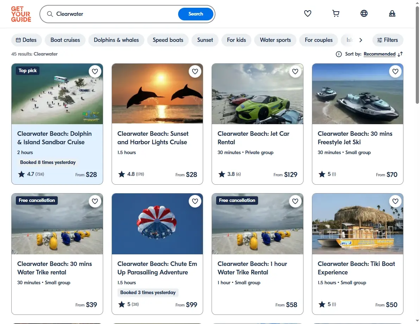
Task: Click the 'From $129' price
Action: pyautogui.click(x=285, y=175)
